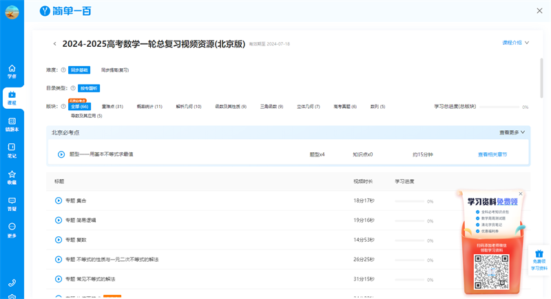Click the 免费领学习资料 gift button

539,260
